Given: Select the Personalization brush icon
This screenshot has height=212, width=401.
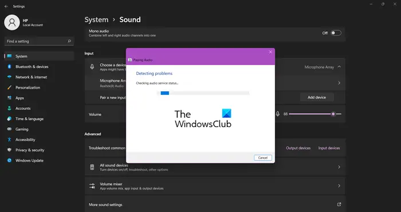Looking at the screenshot, I should tap(10, 87).
